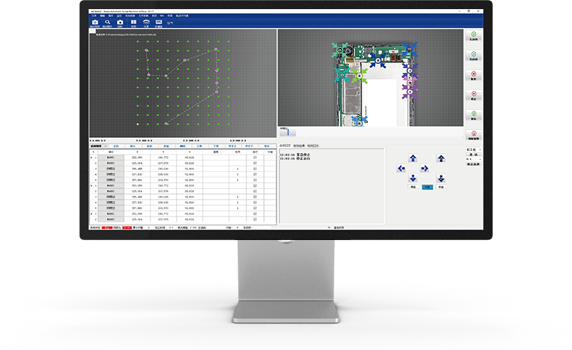Toggle the execute checkbox in the first table row
Screen dimensions: 572x350
(255, 157)
